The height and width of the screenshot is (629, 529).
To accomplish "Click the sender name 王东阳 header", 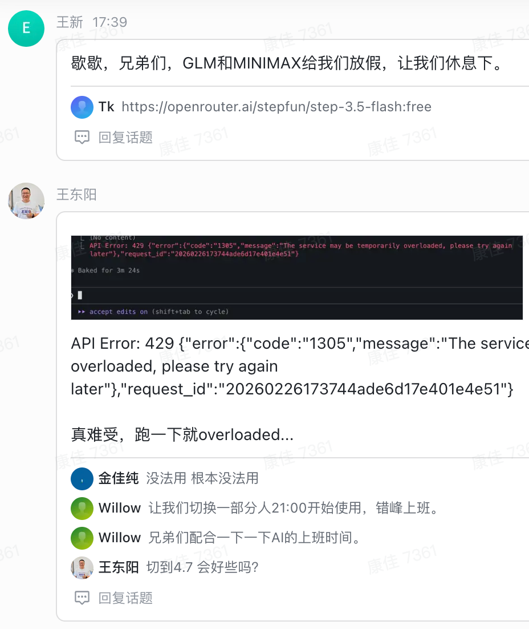I will (76, 195).
